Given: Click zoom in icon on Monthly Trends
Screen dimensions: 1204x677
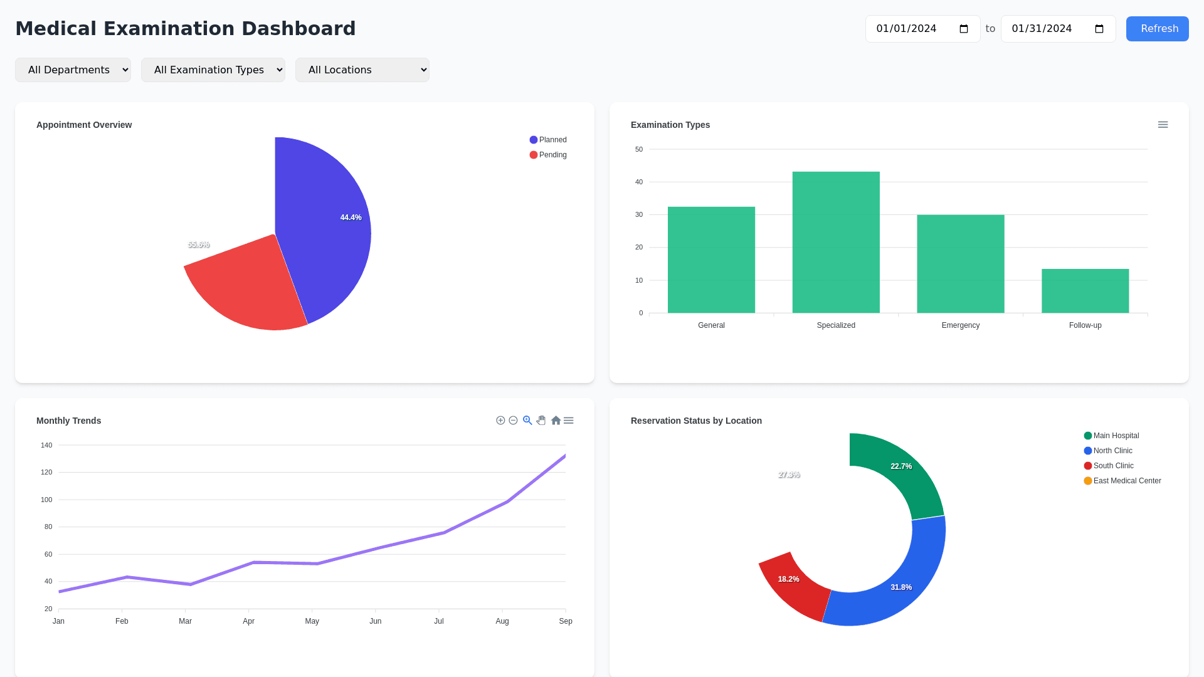Looking at the screenshot, I should [x=500, y=421].
